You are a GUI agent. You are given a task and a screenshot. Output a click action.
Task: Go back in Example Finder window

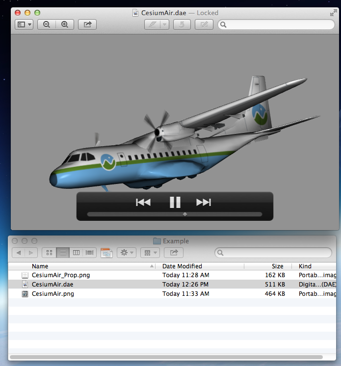(x=19, y=253)
